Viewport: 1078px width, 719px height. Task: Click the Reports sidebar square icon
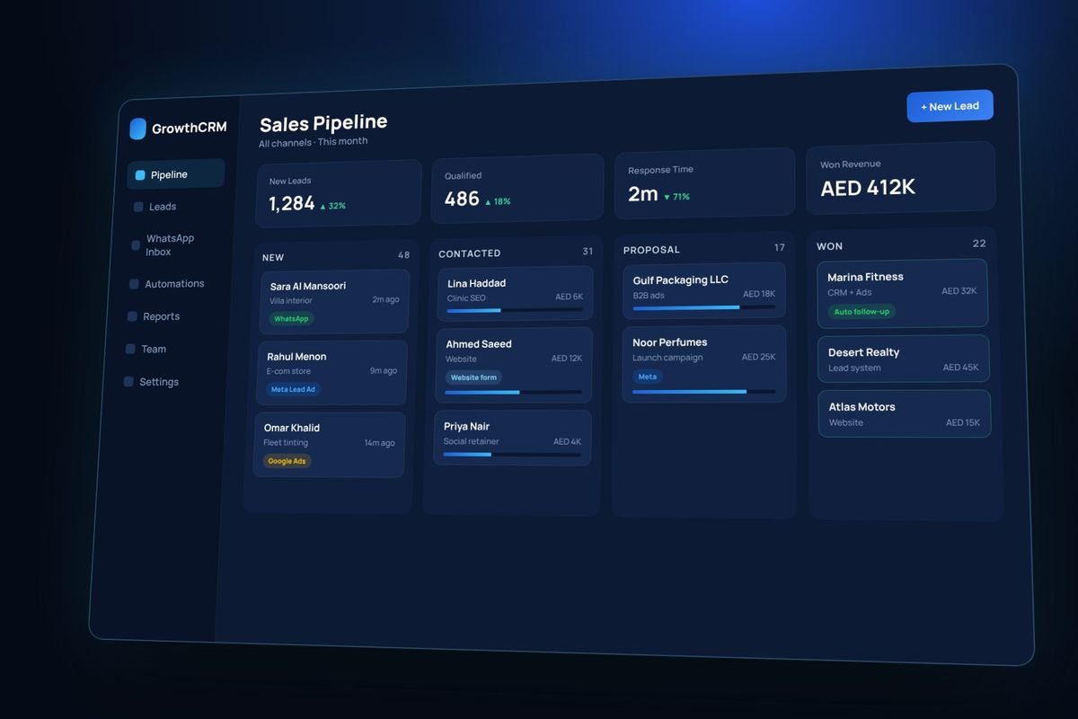pos(132,316)
